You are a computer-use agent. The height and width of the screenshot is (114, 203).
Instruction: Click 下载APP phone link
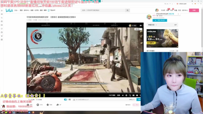pyautogui.click(x=52, y=10)
